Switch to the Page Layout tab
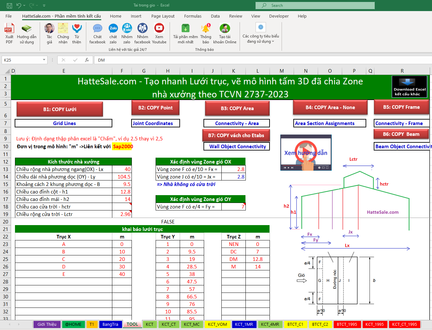 coord(163,16)
